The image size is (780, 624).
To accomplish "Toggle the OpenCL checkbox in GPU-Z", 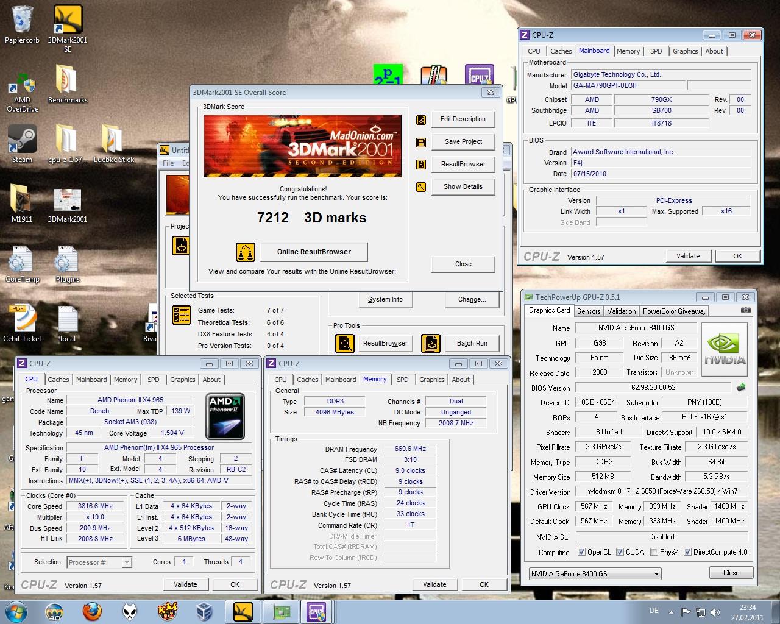I will pyautogui.click(x=581, y=552).
